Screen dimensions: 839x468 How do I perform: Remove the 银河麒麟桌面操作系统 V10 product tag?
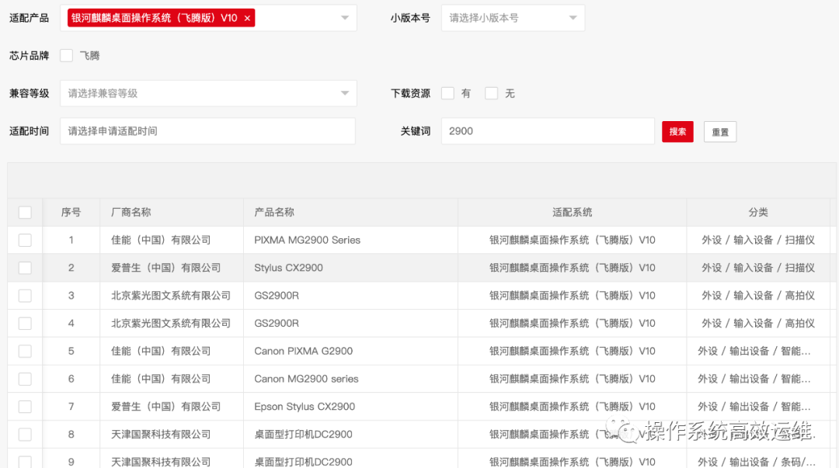247,18
